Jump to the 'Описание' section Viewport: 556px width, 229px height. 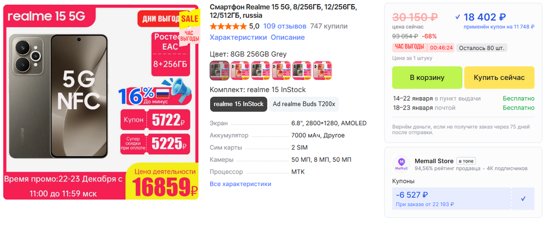coord(288,37)
